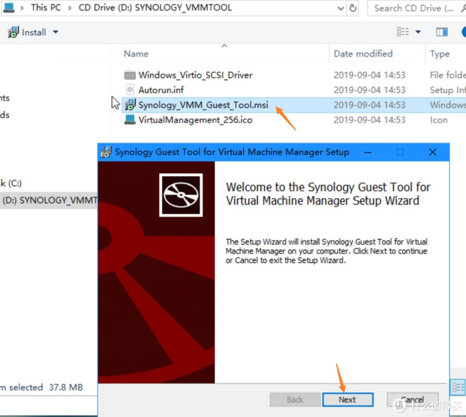
Task: Sort files by Name column
Action: [x=136, y=54]
